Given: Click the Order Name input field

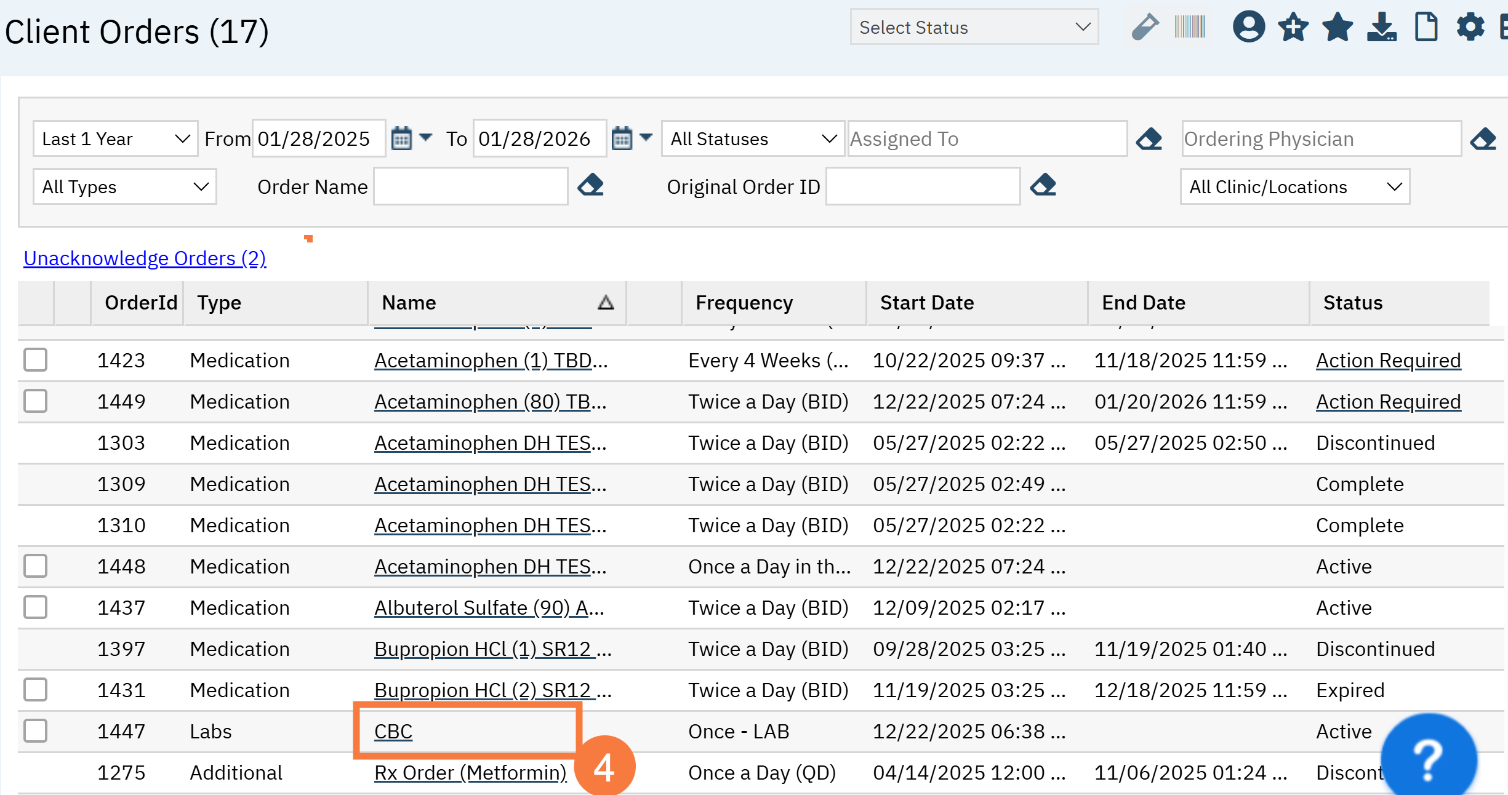Looking at the screenshot, I should click(470, 187).
